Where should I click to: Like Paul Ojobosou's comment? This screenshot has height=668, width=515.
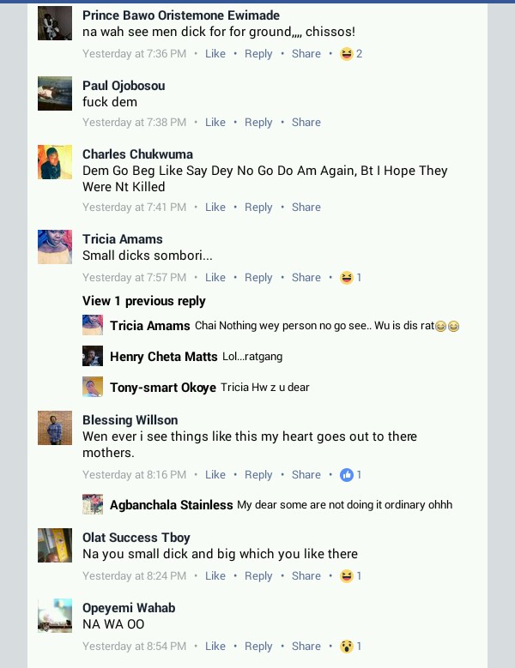[x=215, y=123]
